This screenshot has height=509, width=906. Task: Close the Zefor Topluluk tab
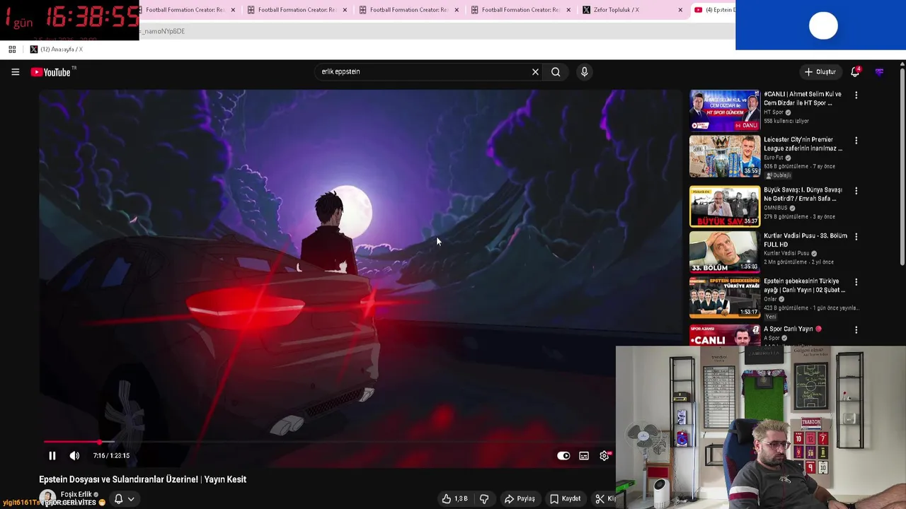[680, 10]
